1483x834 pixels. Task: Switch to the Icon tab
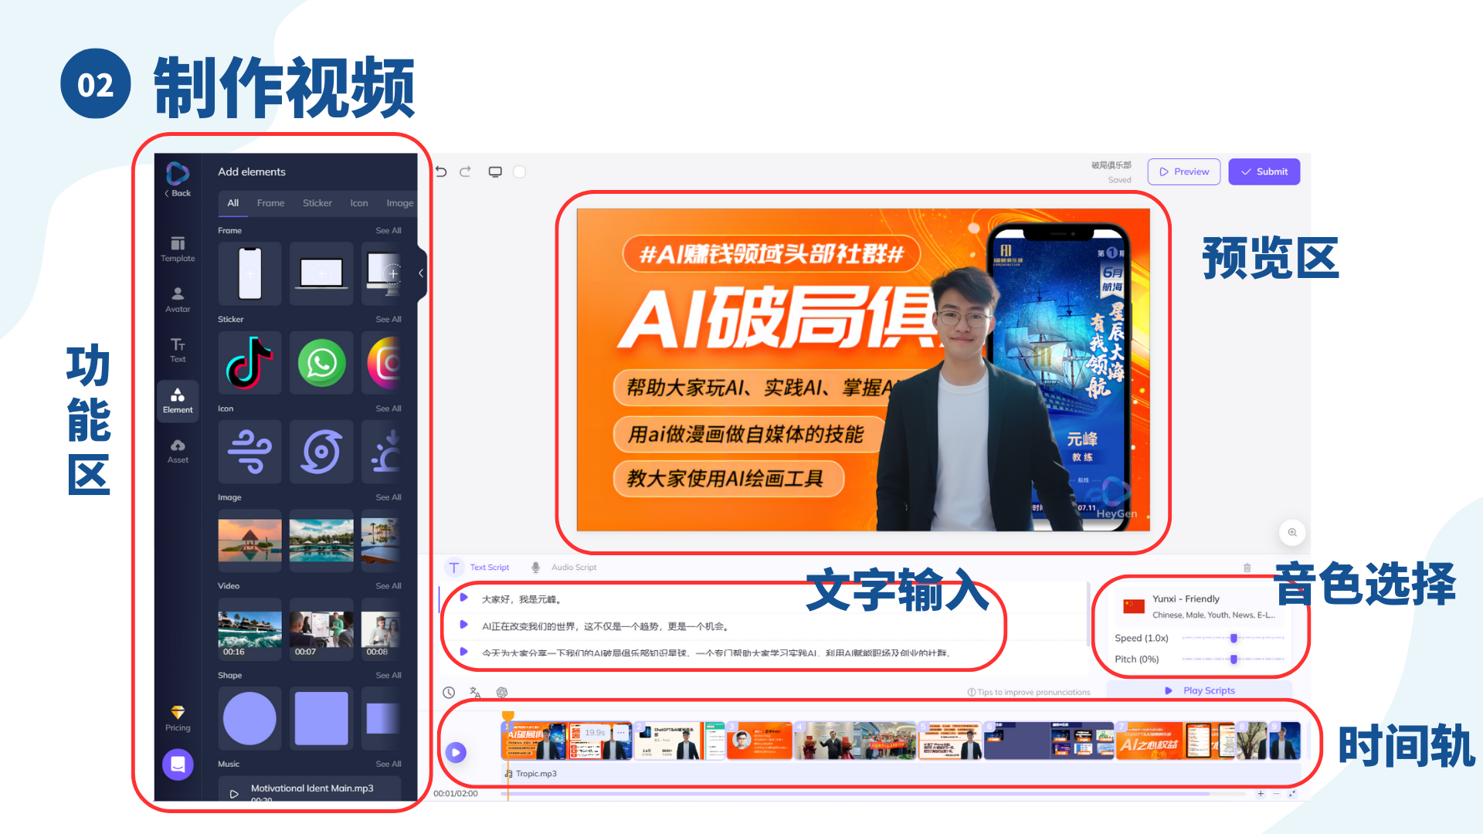pyautogui.click(x=359, y=203)
